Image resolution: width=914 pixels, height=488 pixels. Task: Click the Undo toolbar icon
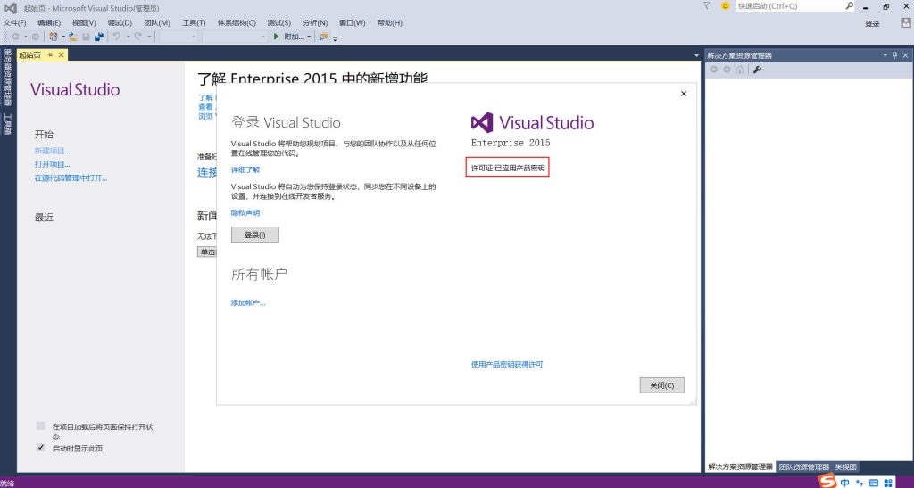pyautogui.click(x=117, y=37)
